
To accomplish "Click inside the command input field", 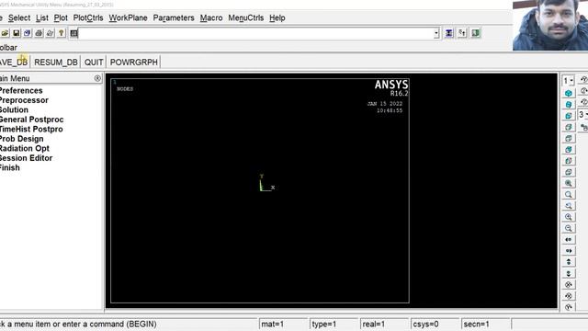I will tap(255, 33).
